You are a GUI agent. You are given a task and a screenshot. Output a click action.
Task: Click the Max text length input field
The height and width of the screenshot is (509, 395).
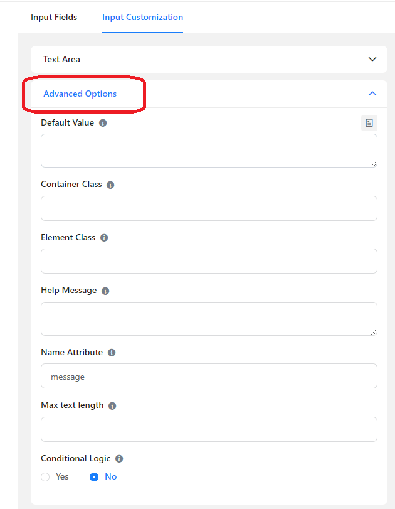[209, 429]
